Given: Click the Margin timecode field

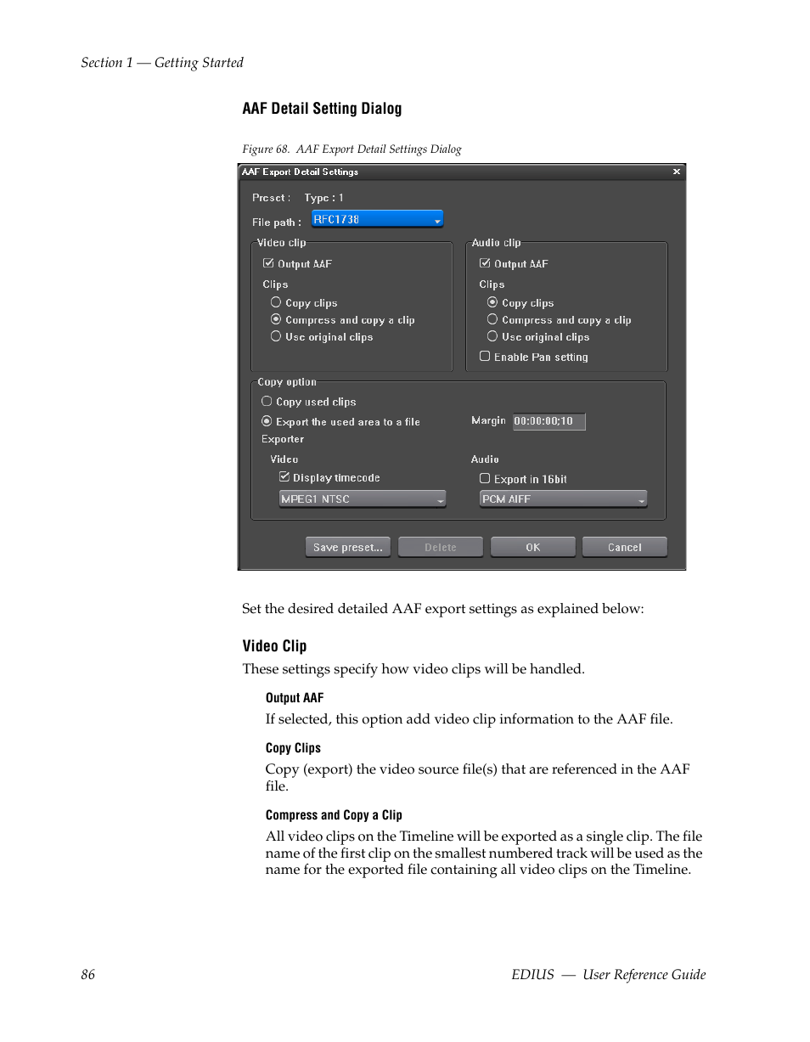Looking at the screenshot, I should pyautogui.click(x=548, y=421).
